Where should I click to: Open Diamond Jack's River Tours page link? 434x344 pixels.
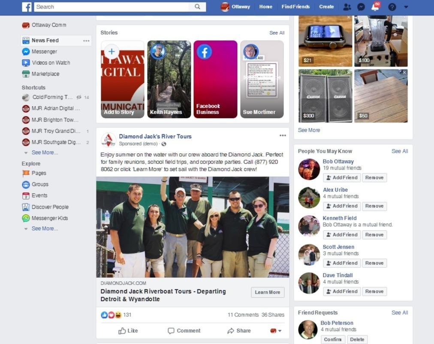155,137
